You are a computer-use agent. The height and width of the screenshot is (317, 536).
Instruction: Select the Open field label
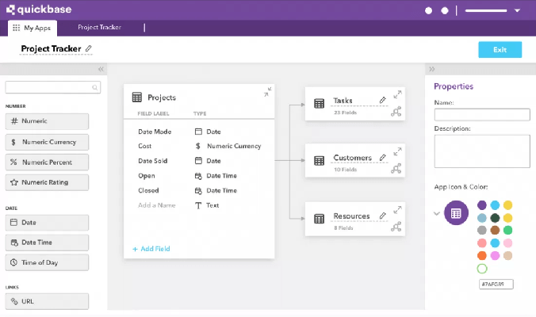click(x=147, y=176)
